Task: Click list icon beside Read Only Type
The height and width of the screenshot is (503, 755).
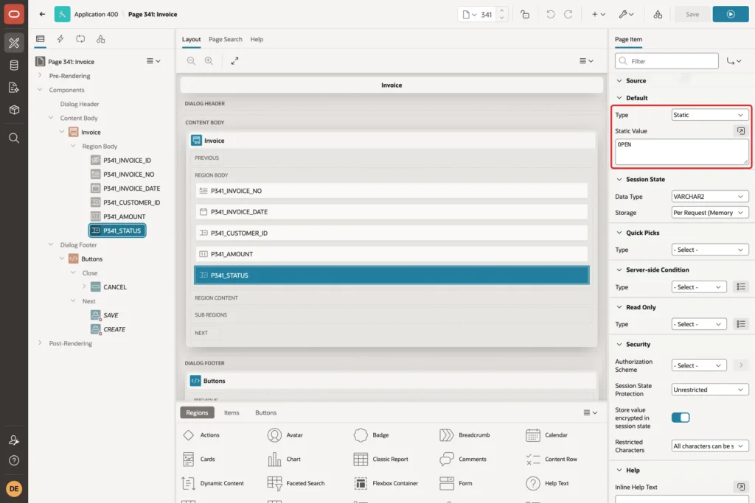Action: coord(740,324)
